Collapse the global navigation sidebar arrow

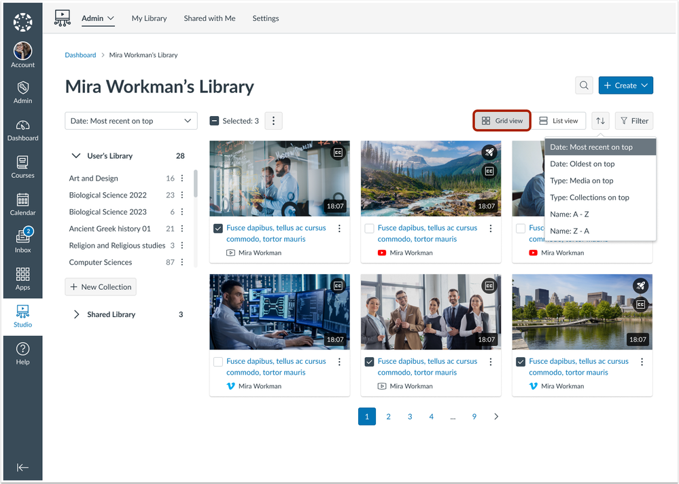pyautogui.click(x=22, y=467)
